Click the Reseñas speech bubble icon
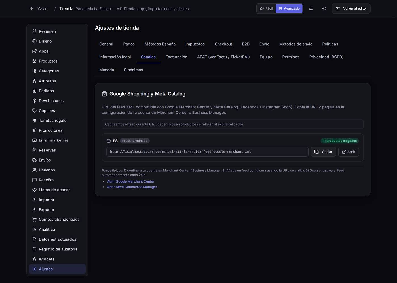The width and height of the screenshot is (397, 283). coord(34,180)
